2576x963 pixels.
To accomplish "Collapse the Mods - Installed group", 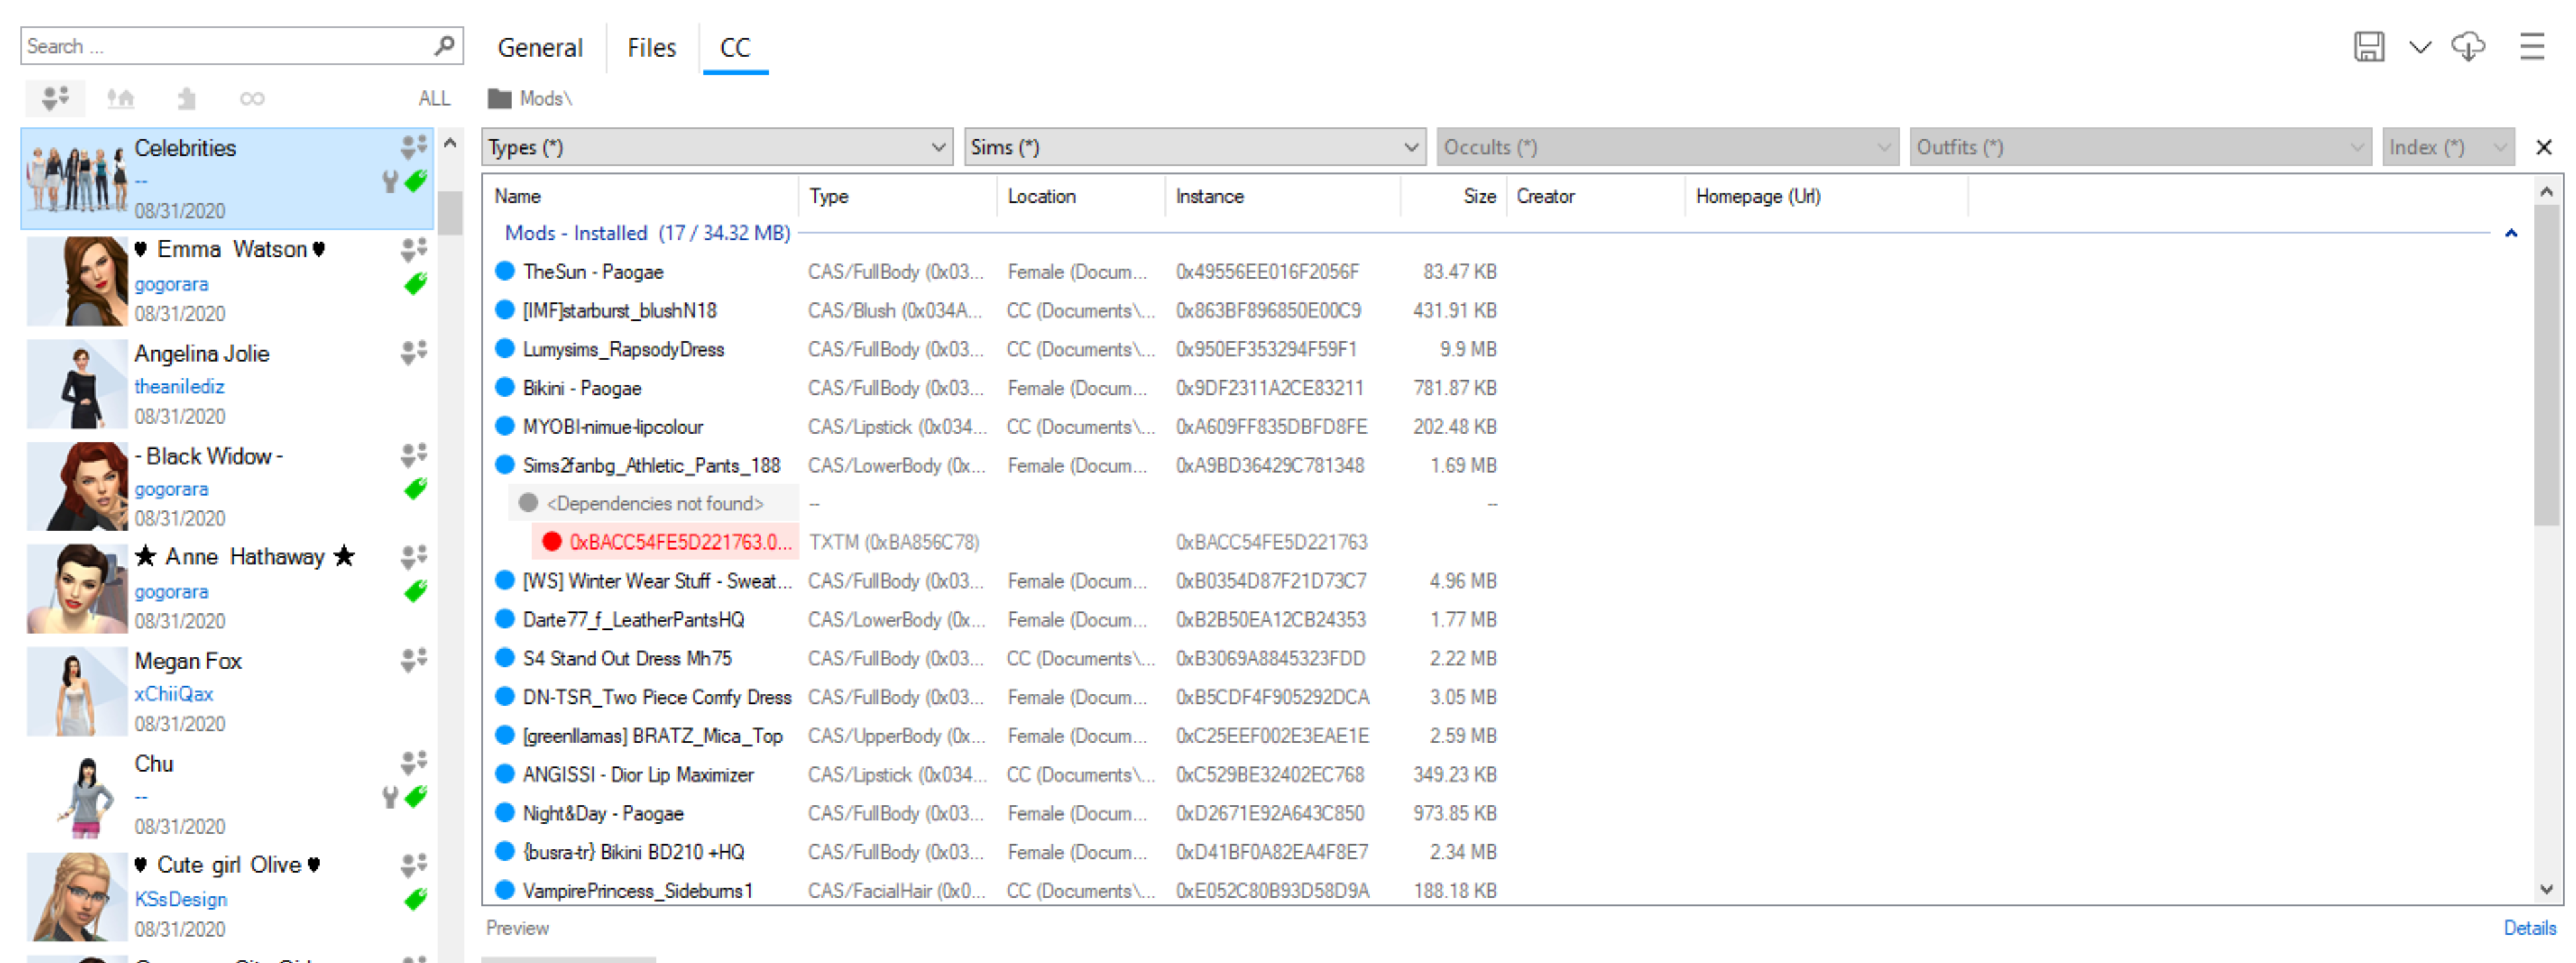I will 2511,233.
